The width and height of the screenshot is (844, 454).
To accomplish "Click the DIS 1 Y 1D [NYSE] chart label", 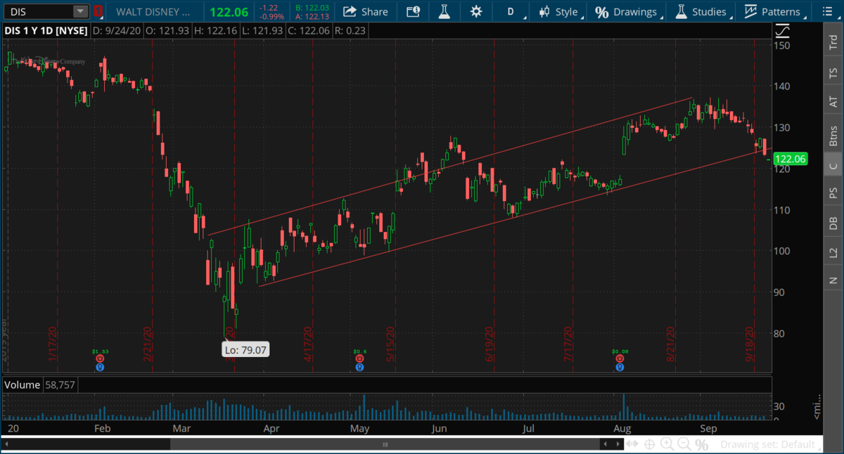I will 45,31.
